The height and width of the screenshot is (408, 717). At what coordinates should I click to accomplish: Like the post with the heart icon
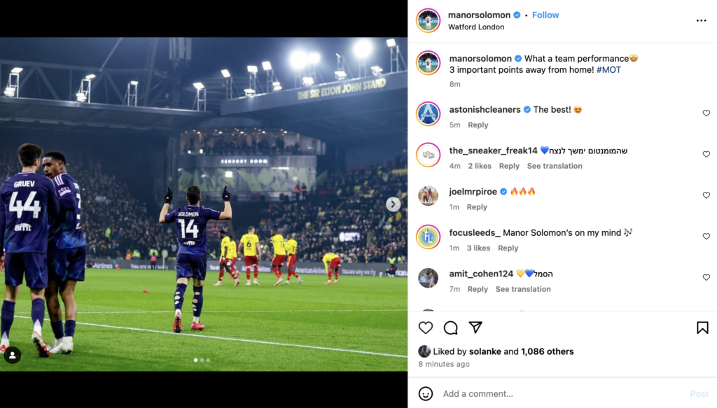point(425,328)
